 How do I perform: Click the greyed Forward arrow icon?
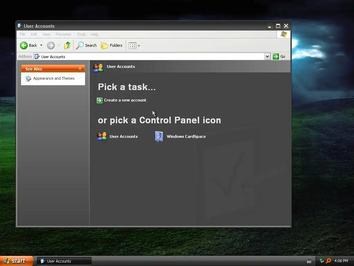point(51,45)
